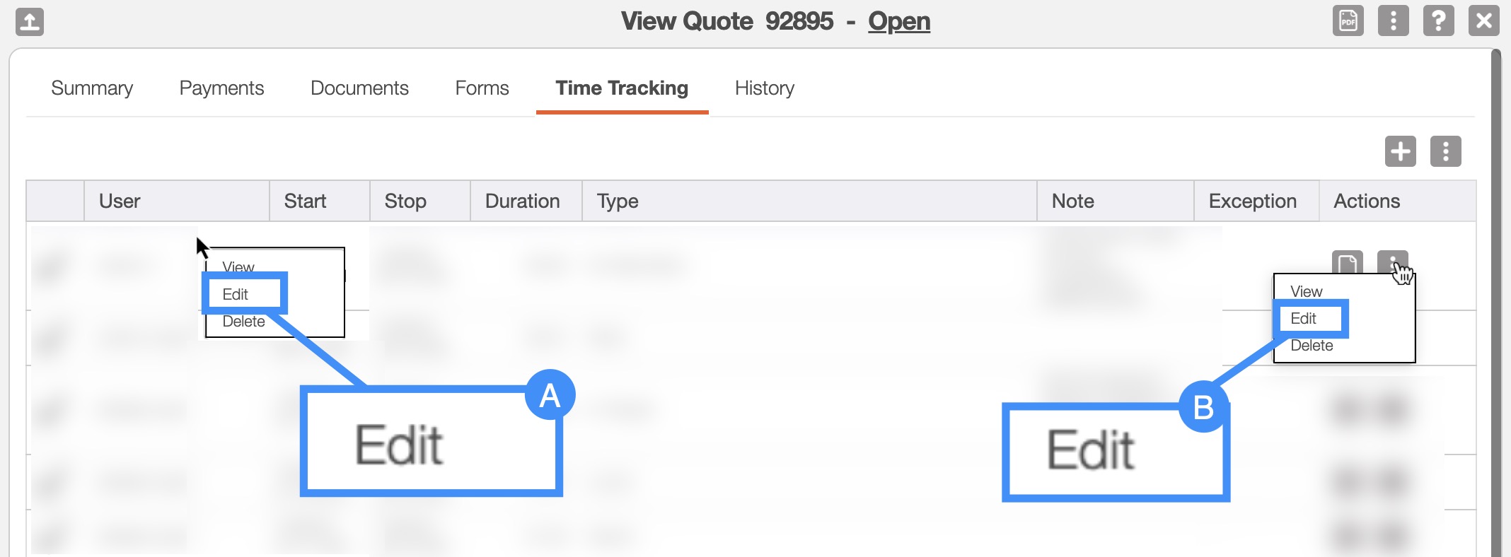1511x557 pixels.
Task: Open the three-dot options beside the plus button
Action: pos(1445,151)
